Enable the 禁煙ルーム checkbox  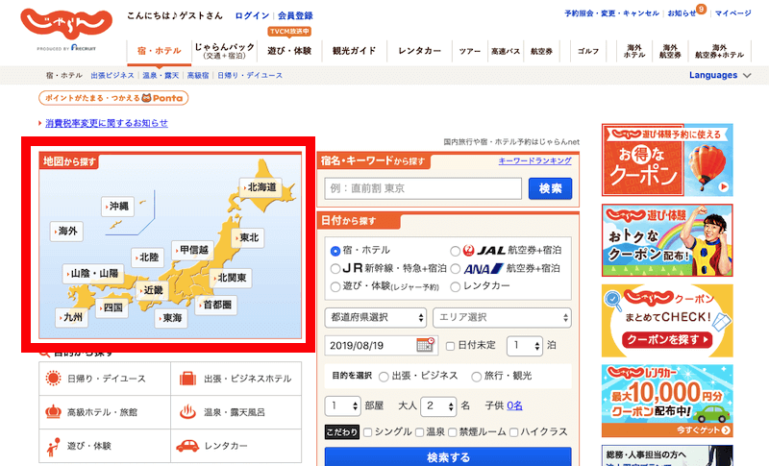pyautogui.click(x=452, y=432)
